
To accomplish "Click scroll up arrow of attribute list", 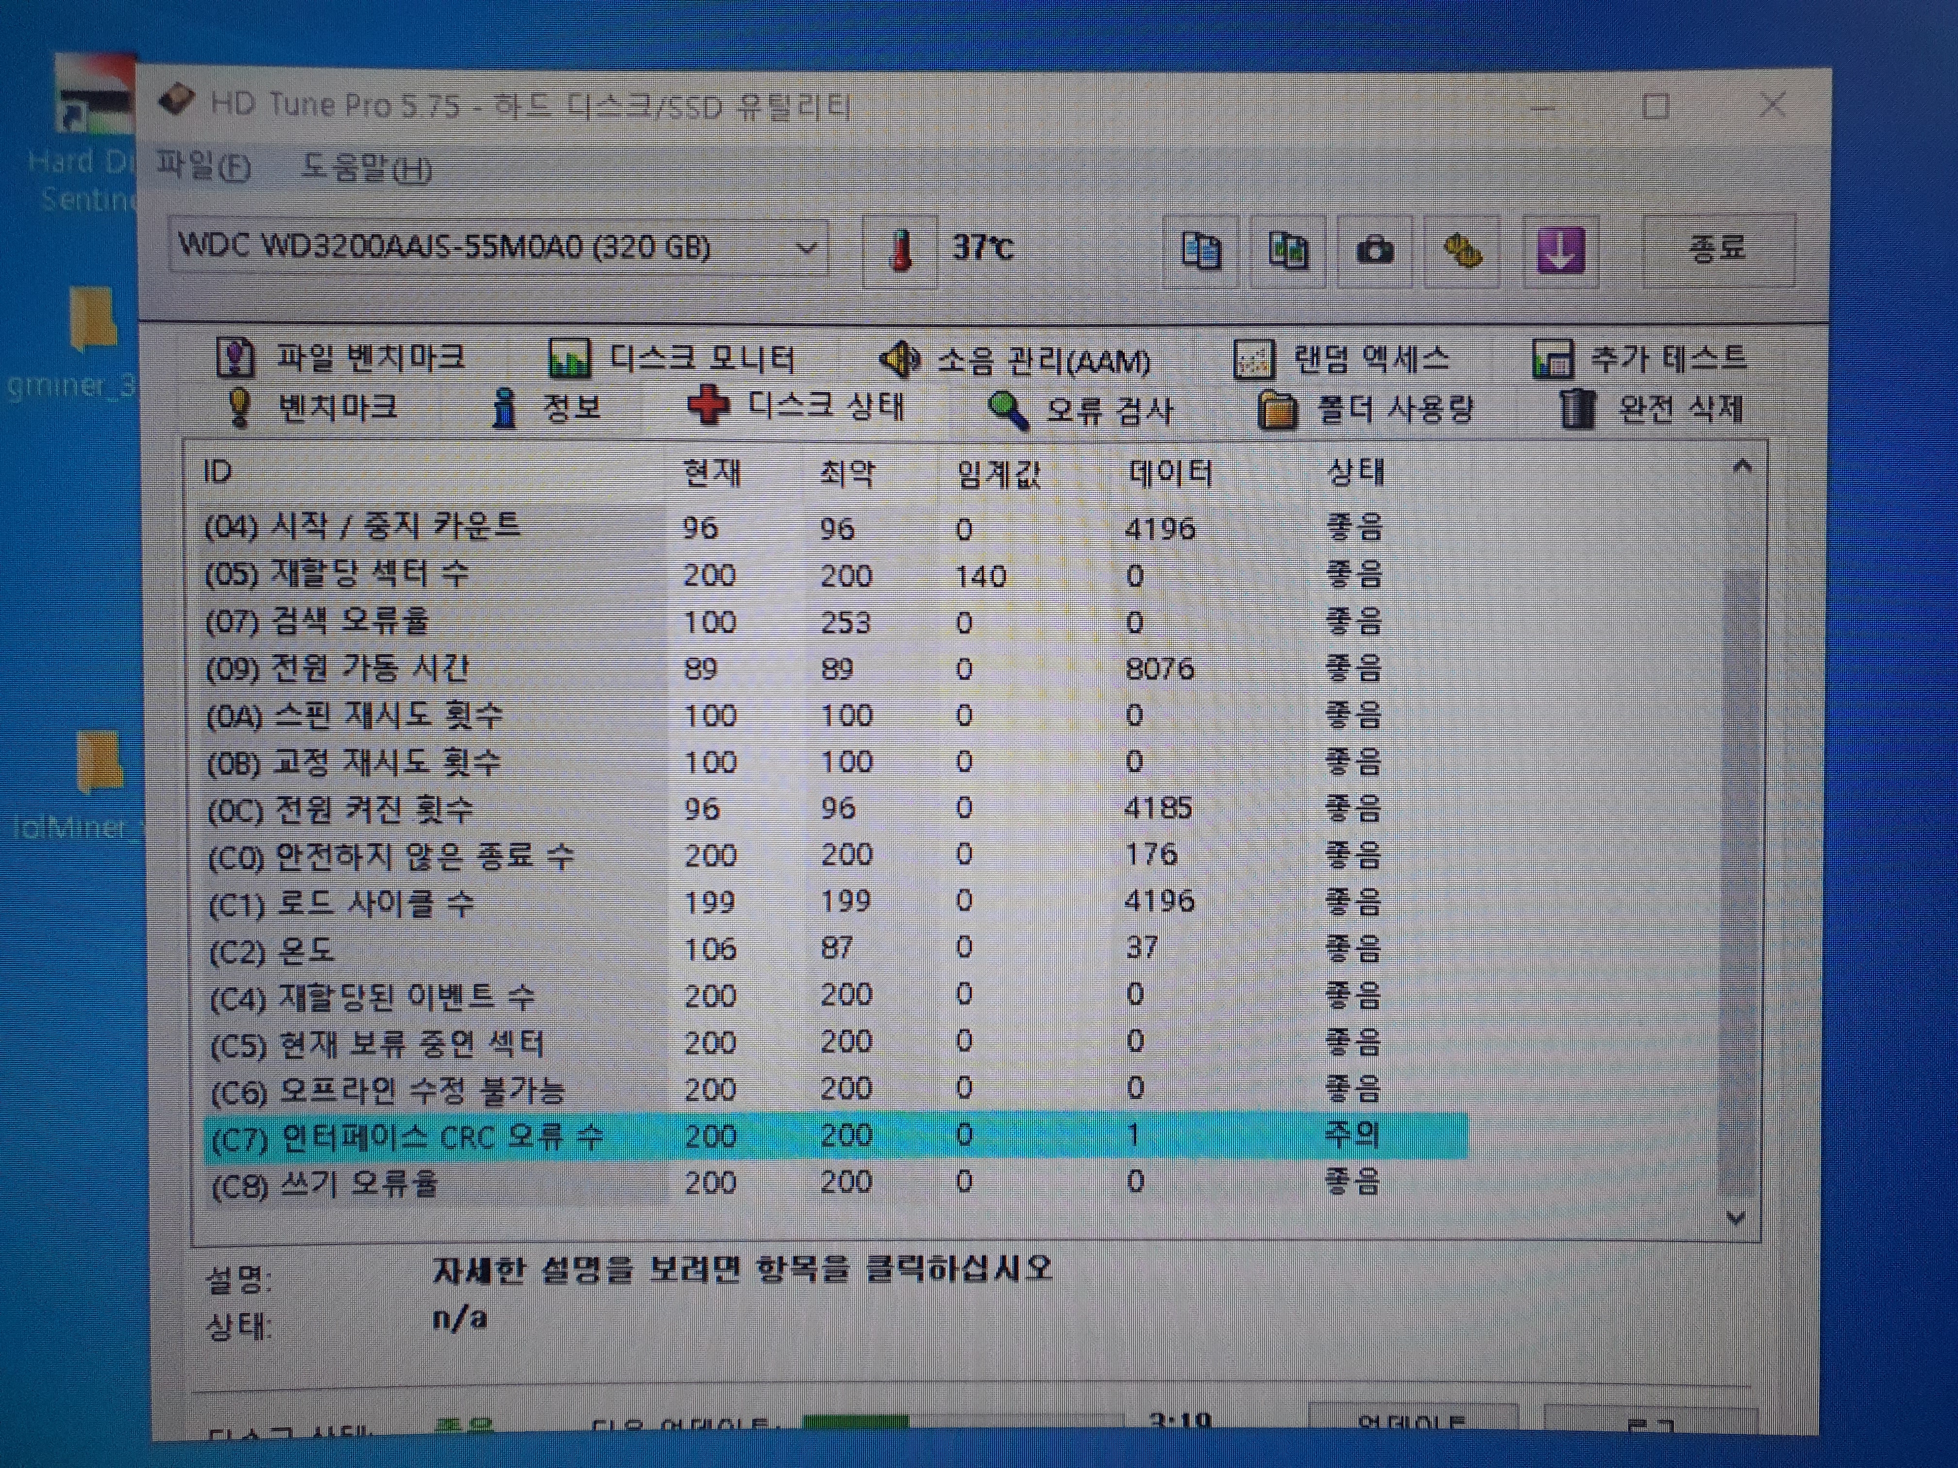I will (x=1742, y=467).
